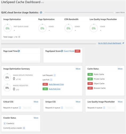The width and height of the screenshot is (126, 134).
Task: Click external link icon beside QUIC.cloud dashboard
Action: click(x=123, y=43)
